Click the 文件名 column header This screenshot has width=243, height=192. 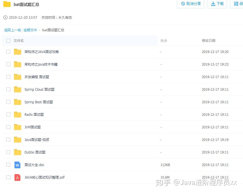coord(18,40)
